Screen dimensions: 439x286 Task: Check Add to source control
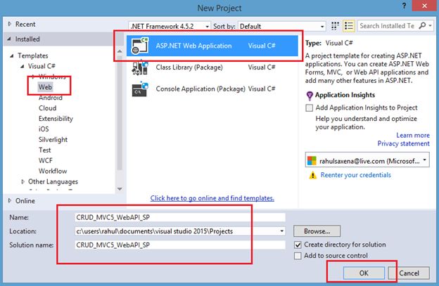298,256
